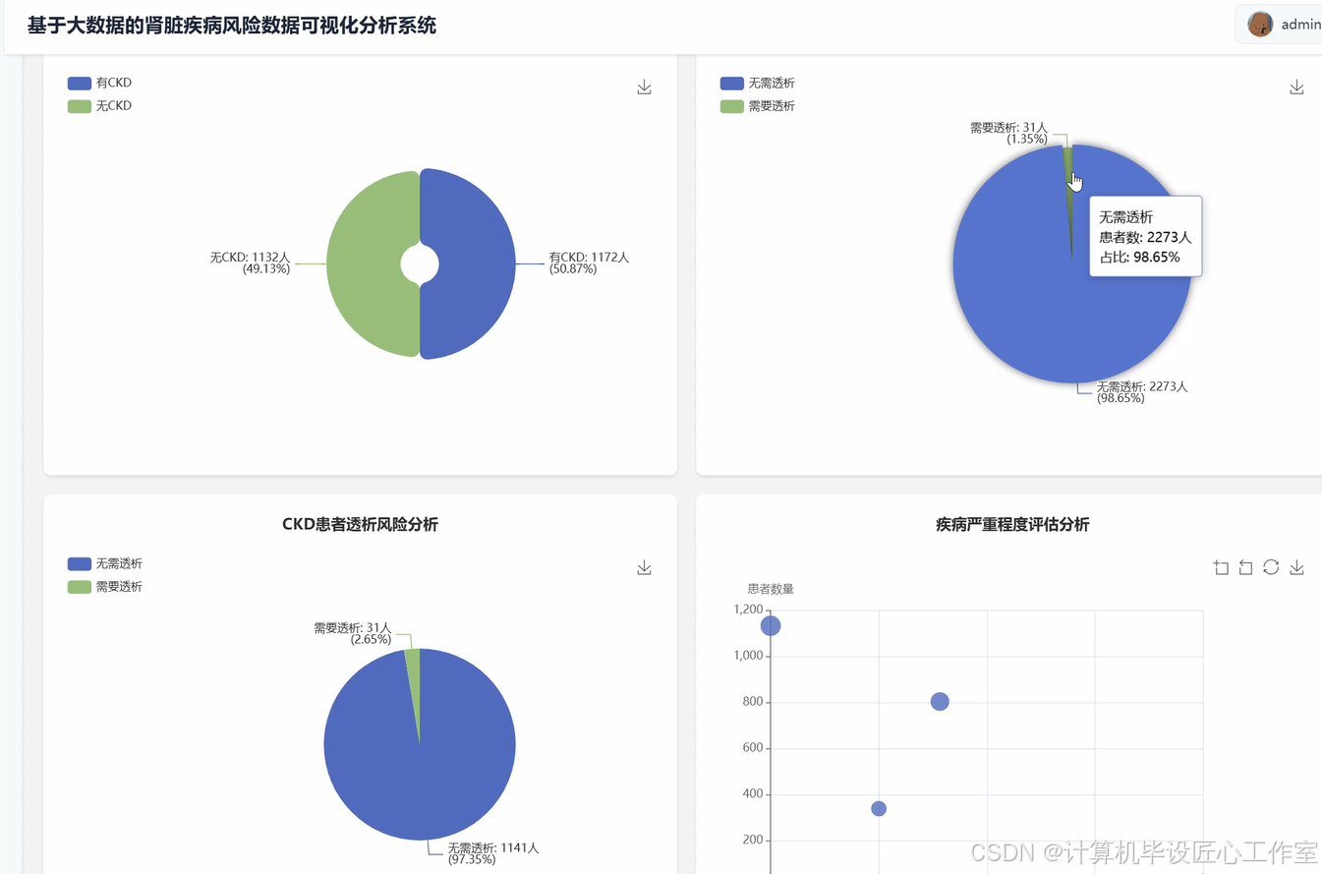The width and height of the screenshot is (1322, 874).
Task: Click the label 无CKD: 1132人 (49.13%)
Action: [x=251, y=262]
